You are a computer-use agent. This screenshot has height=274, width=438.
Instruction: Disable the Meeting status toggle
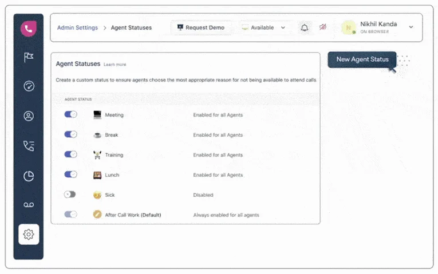[x=70, y=114]
